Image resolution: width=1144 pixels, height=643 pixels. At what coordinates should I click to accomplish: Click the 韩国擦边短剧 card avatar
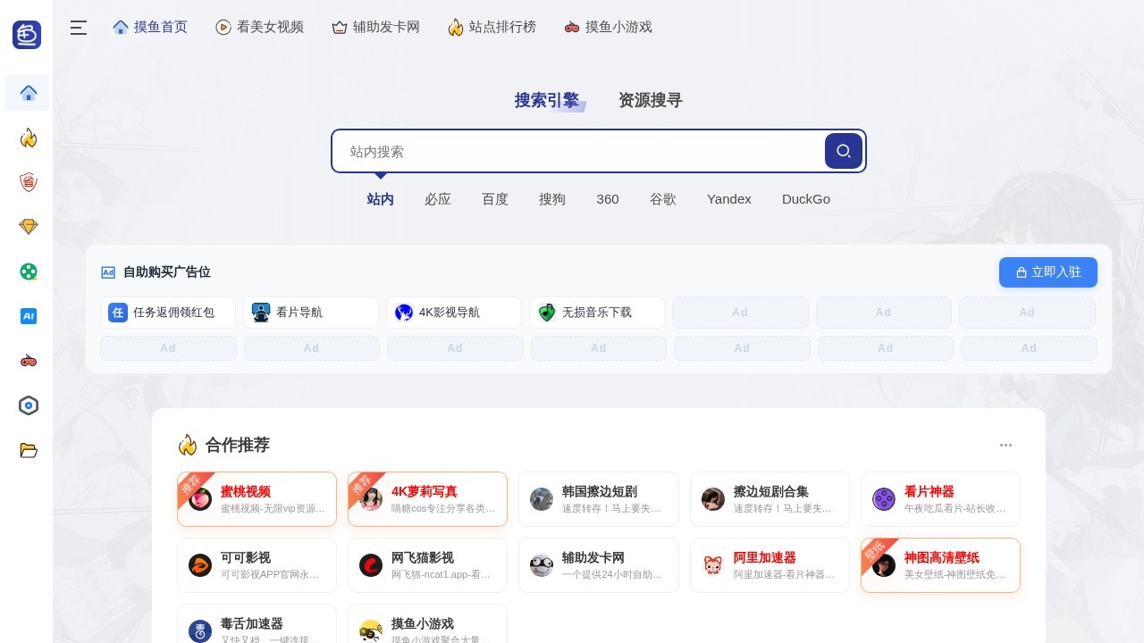point(542,499)
